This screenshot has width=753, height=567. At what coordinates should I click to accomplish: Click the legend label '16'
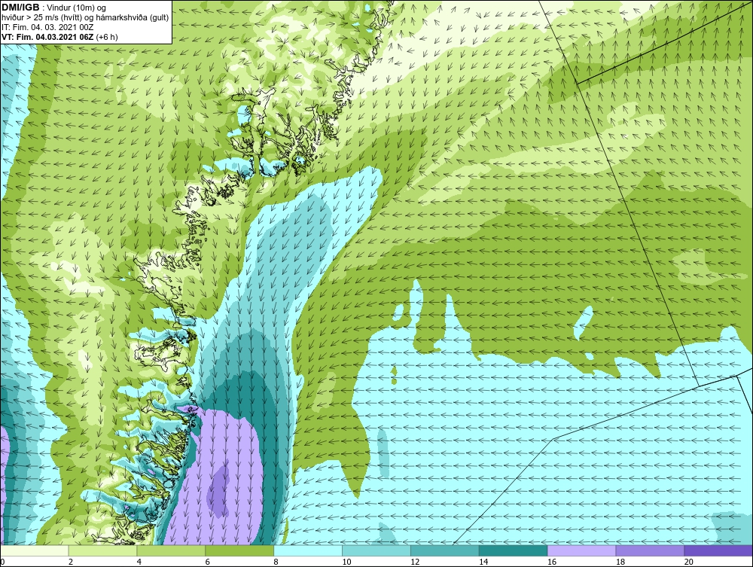(x=552, y=562)
